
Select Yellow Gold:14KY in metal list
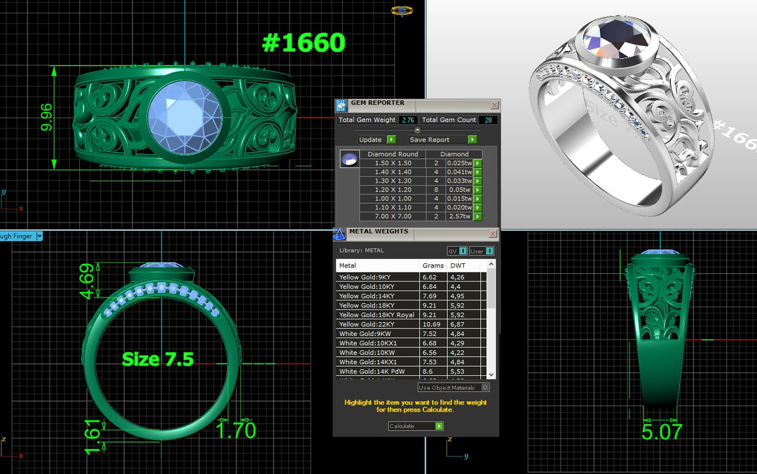(x=377, y=296)
